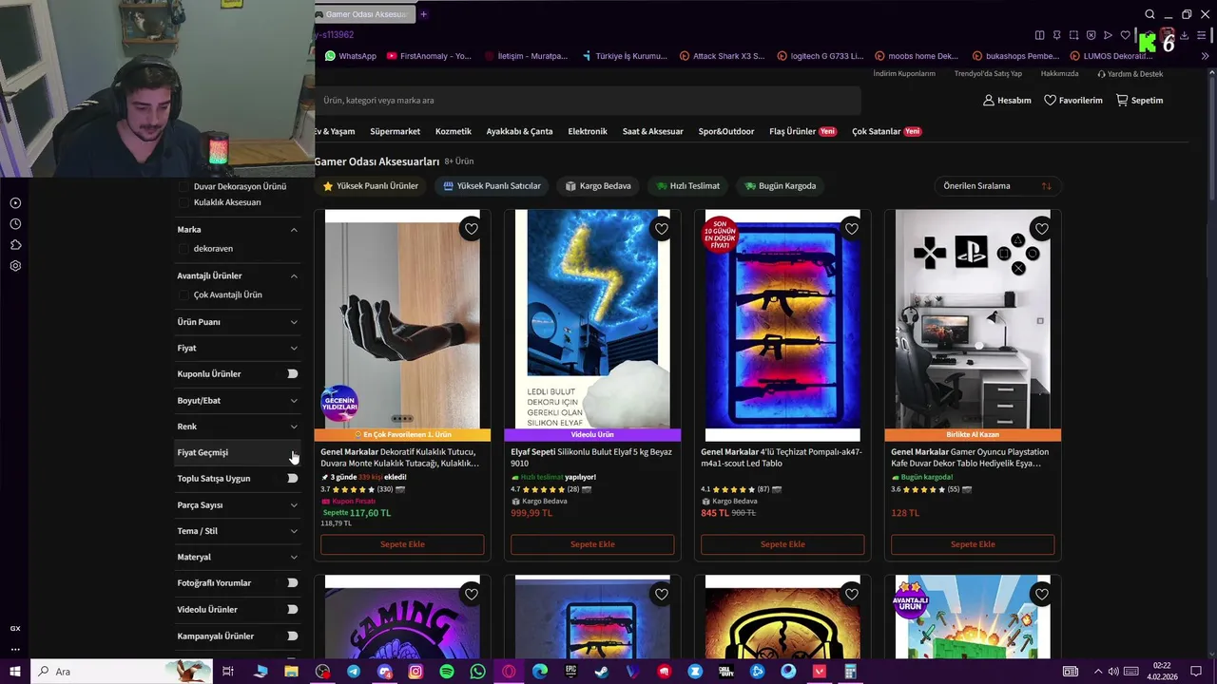
Task: Open Favorilerim favorites page
Action: point(1073,100)
